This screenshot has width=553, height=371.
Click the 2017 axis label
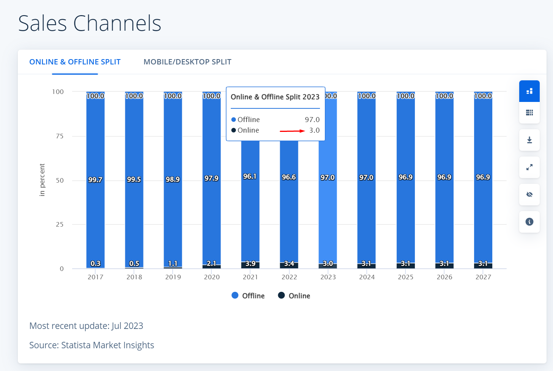tap(95, 277)
